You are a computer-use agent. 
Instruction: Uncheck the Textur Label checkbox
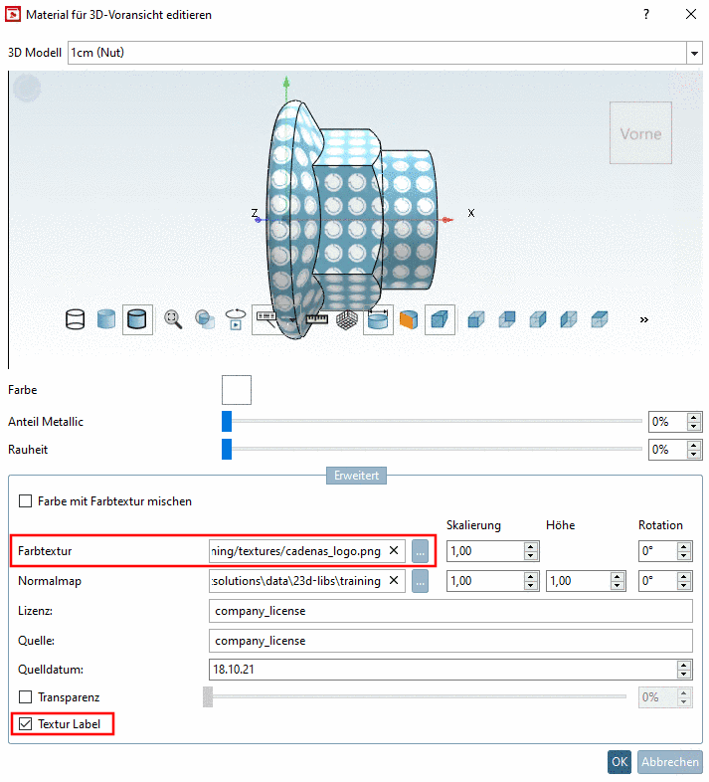(26, 723)
